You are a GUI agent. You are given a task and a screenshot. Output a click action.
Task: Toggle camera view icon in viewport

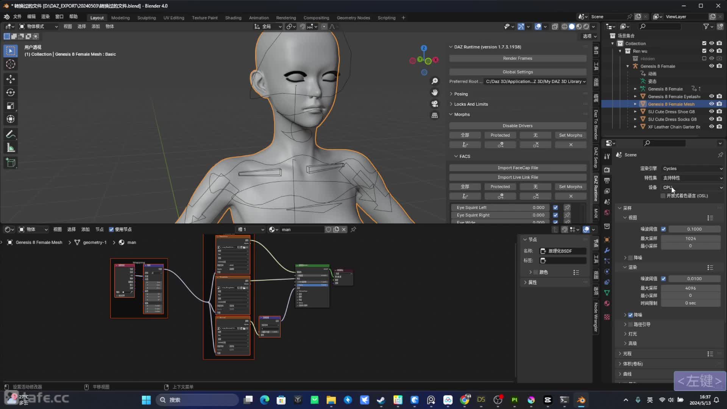coord(435,104)
